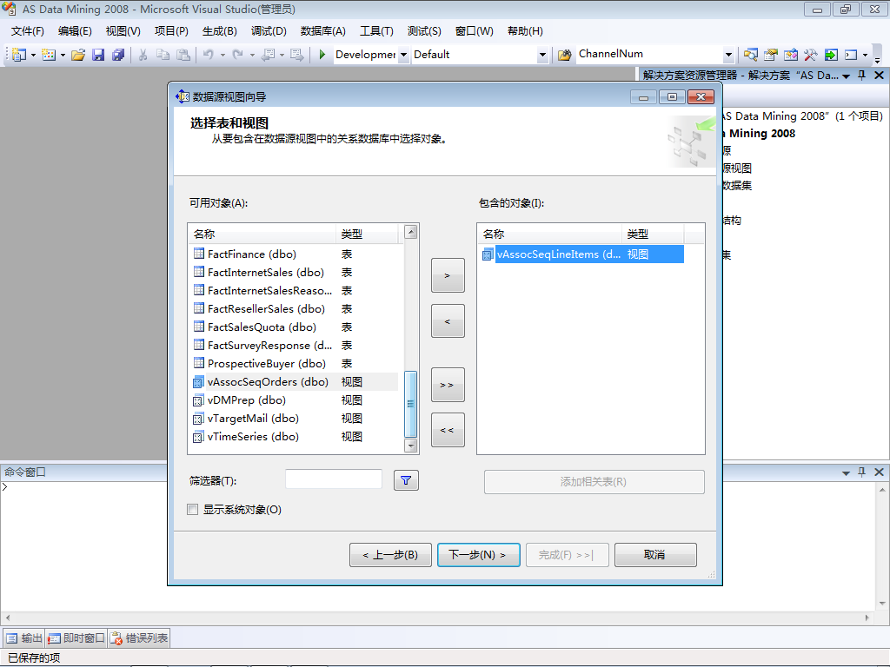
Task: Click the Open File folder icon
Action: point(78,55)
